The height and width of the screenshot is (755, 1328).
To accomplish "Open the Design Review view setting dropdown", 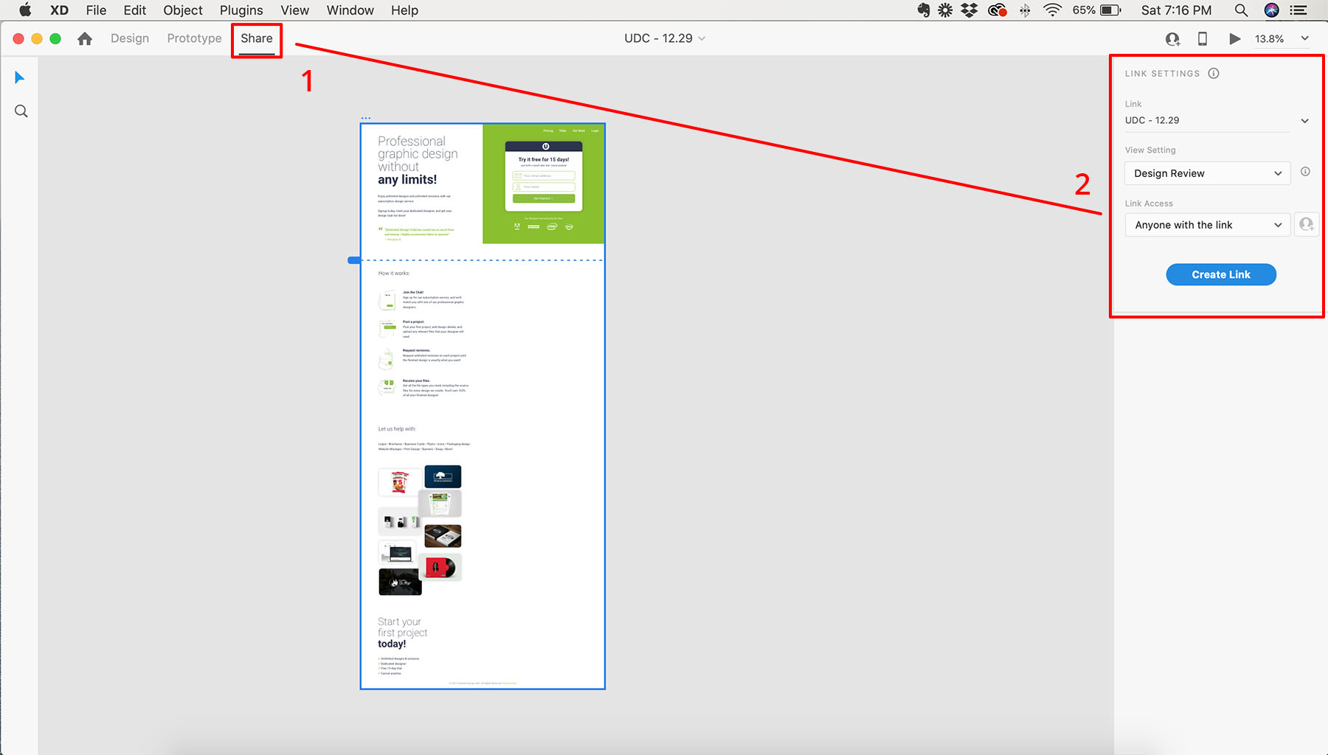I will pyautogui.click(x=1207, y=173).
